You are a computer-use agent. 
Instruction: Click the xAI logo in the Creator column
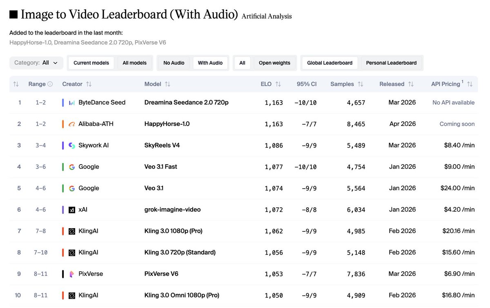73,209
